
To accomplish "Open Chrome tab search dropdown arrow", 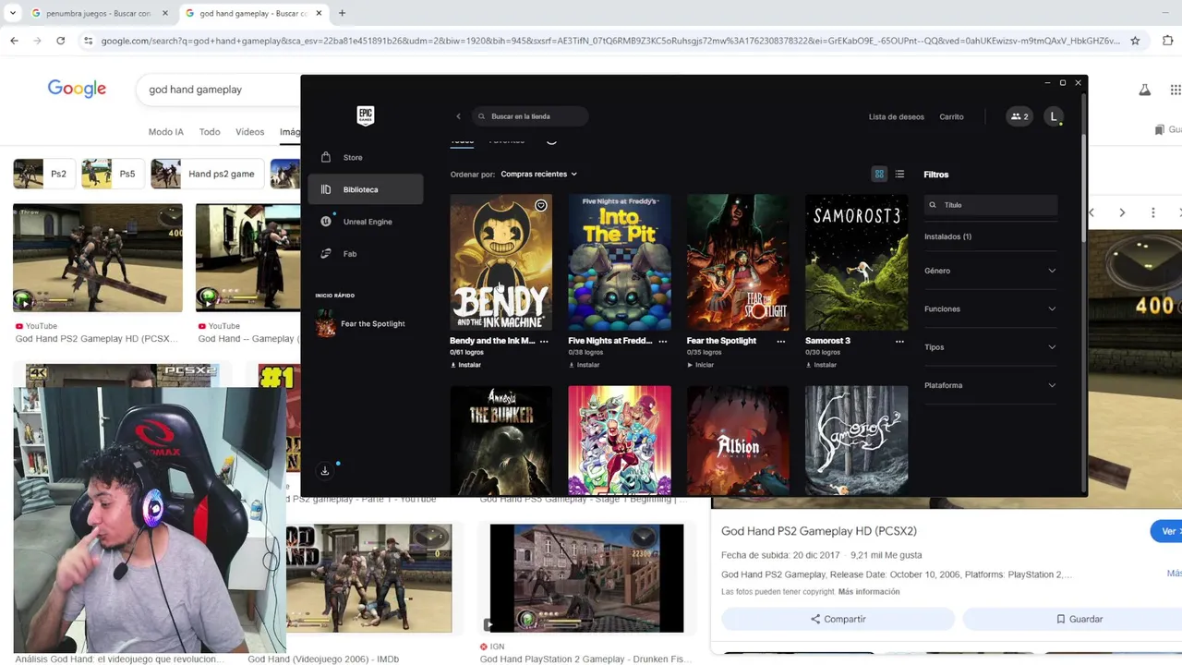I will (13, 14).
